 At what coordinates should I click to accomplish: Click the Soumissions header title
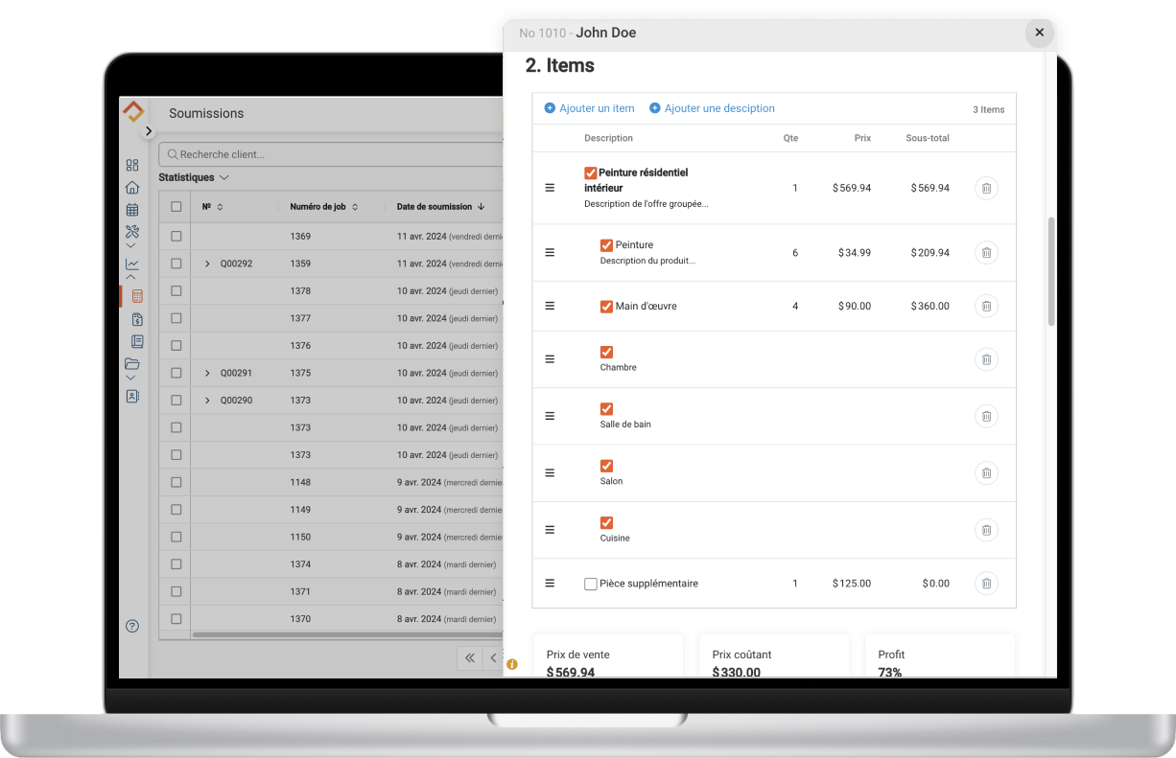coord(206,113)
